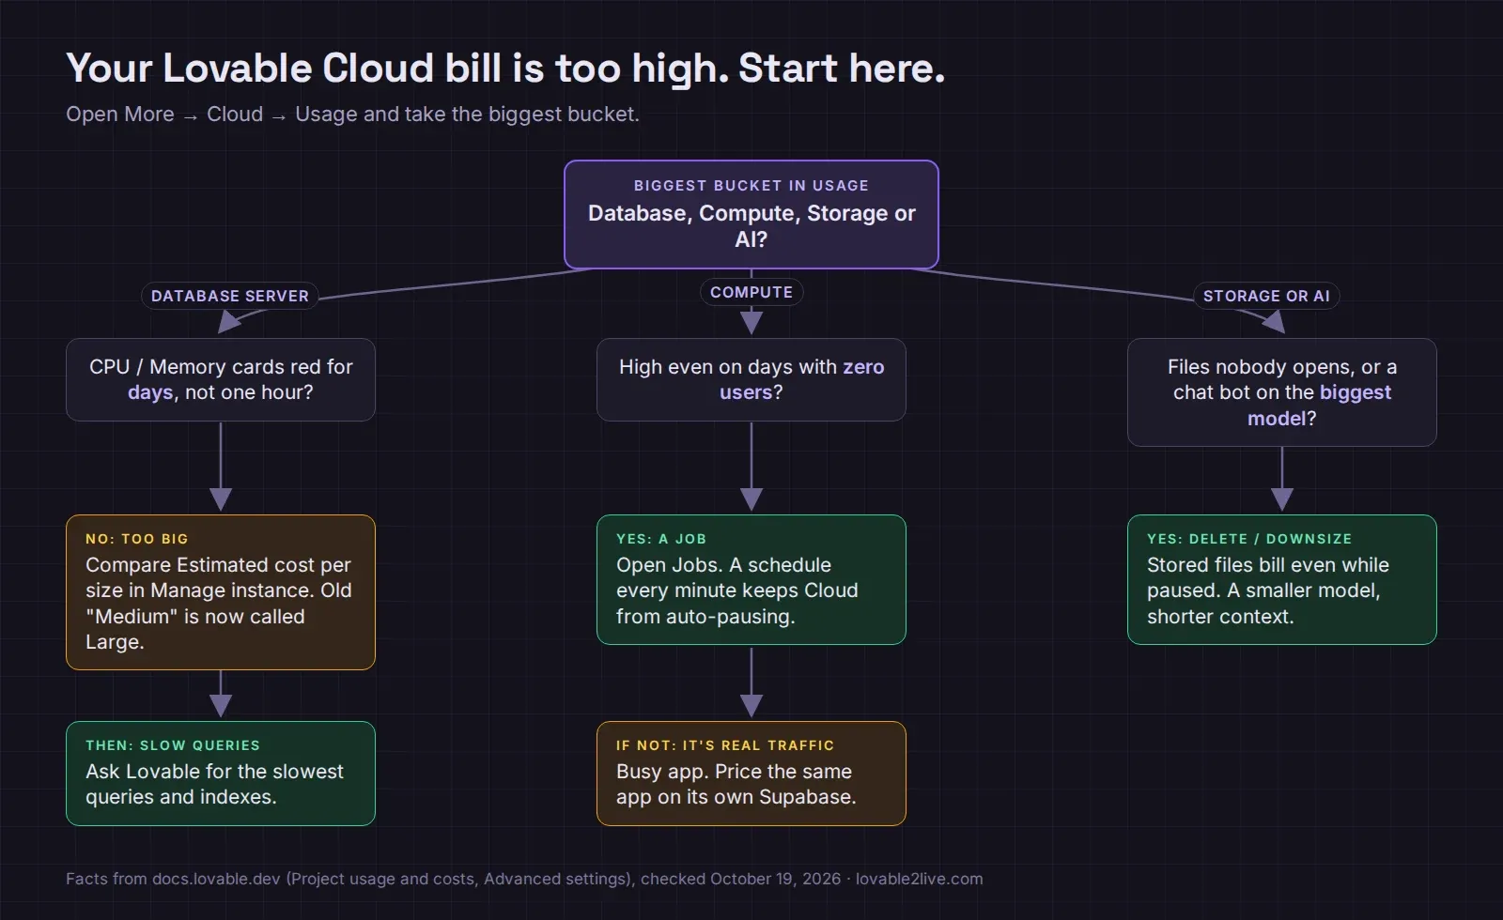
Task: Open the 'THEN: SLOW QUERIES' card
Action: [x=221, y=774]
